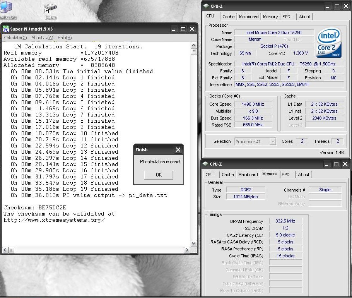The image size is (352, 298).
Task: Open About tab in lower CPU-Z window
Action: (x=304, y=175)
